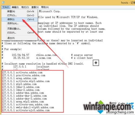Screen dimensions: 135x115
Task: Click the '# x client host' comment
Action: (x=82, y=58)
